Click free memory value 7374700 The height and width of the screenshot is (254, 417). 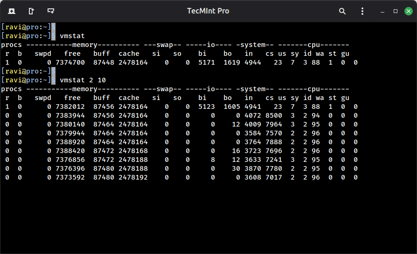(x=70, y=62)
